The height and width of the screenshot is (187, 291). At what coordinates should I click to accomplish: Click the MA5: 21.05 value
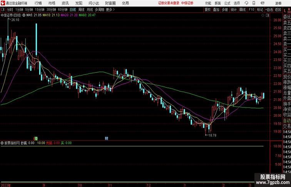click(x=34, y=15)
